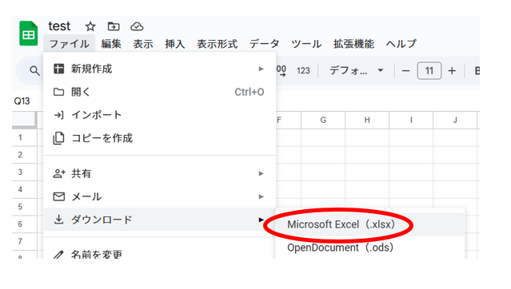Choose 開く from the file menu

pos(160,92)
